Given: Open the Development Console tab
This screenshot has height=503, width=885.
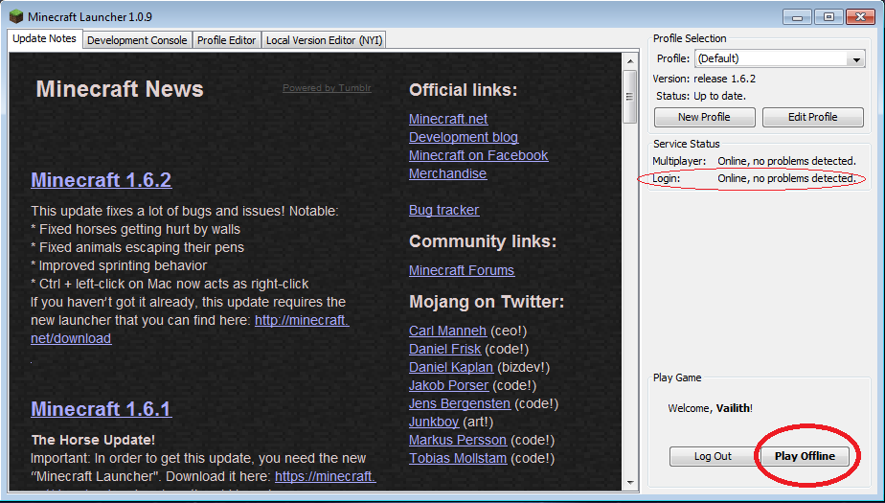Looking at the screenshot, I should coord(137,40).
